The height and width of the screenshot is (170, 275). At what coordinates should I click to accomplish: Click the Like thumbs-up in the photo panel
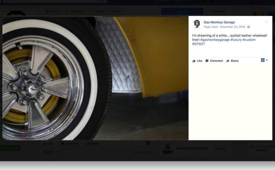[194, 61]
